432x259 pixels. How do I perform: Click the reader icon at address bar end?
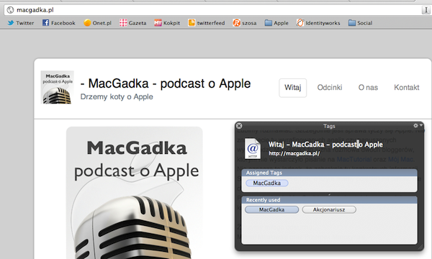pyautogui.click(x=426, y=10)
